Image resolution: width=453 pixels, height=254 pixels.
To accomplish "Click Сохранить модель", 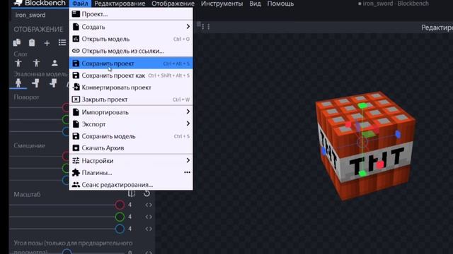I will pos(131,136).
